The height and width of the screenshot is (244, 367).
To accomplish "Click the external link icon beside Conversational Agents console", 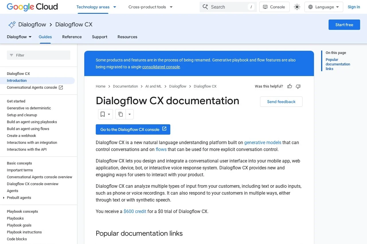I will pyautogui.click(x=61, y=88).
